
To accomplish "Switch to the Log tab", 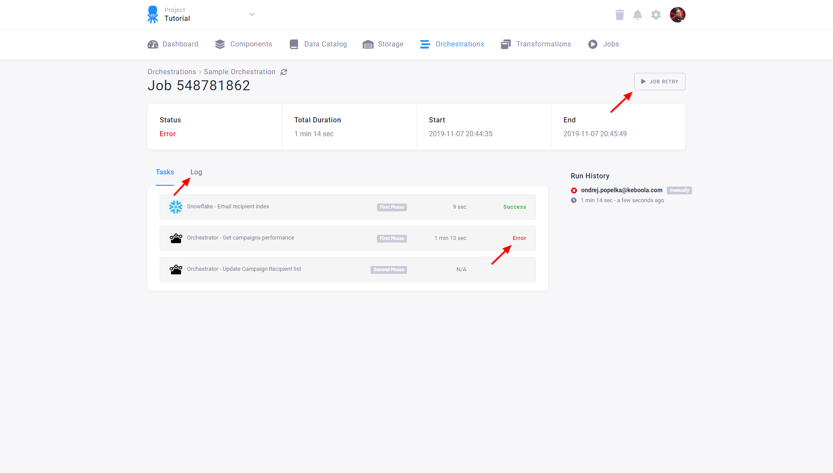I will tap(196, 172).
